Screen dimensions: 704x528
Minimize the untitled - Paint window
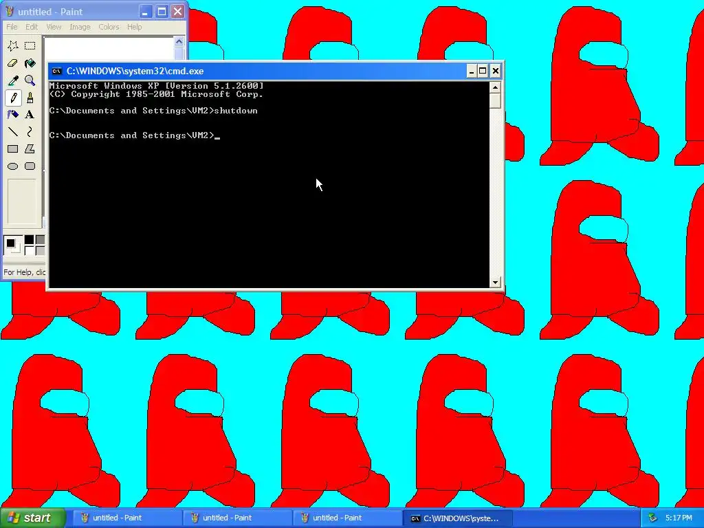pos(144,12)
